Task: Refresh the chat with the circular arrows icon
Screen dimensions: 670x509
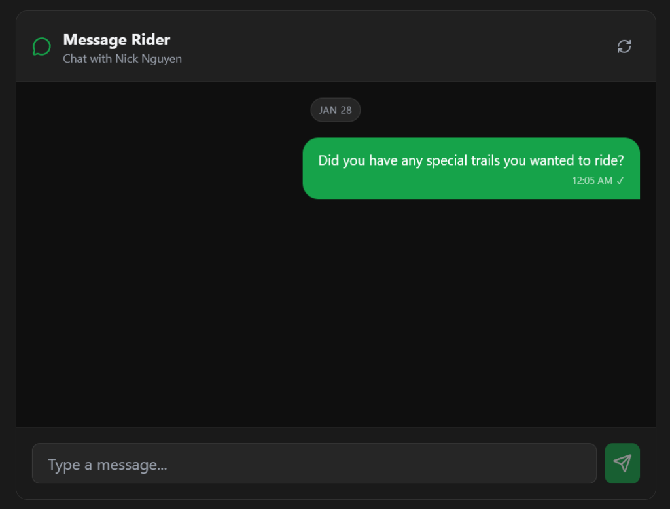Action: 624,46
